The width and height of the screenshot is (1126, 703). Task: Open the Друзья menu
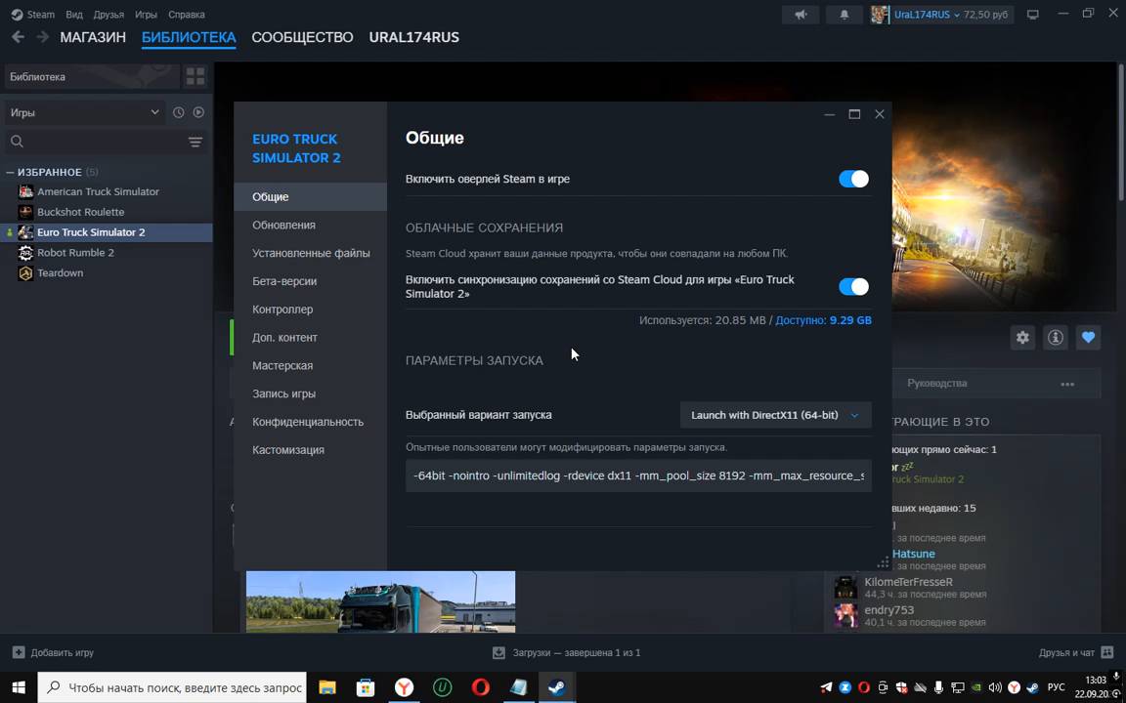tap(108, 15)
